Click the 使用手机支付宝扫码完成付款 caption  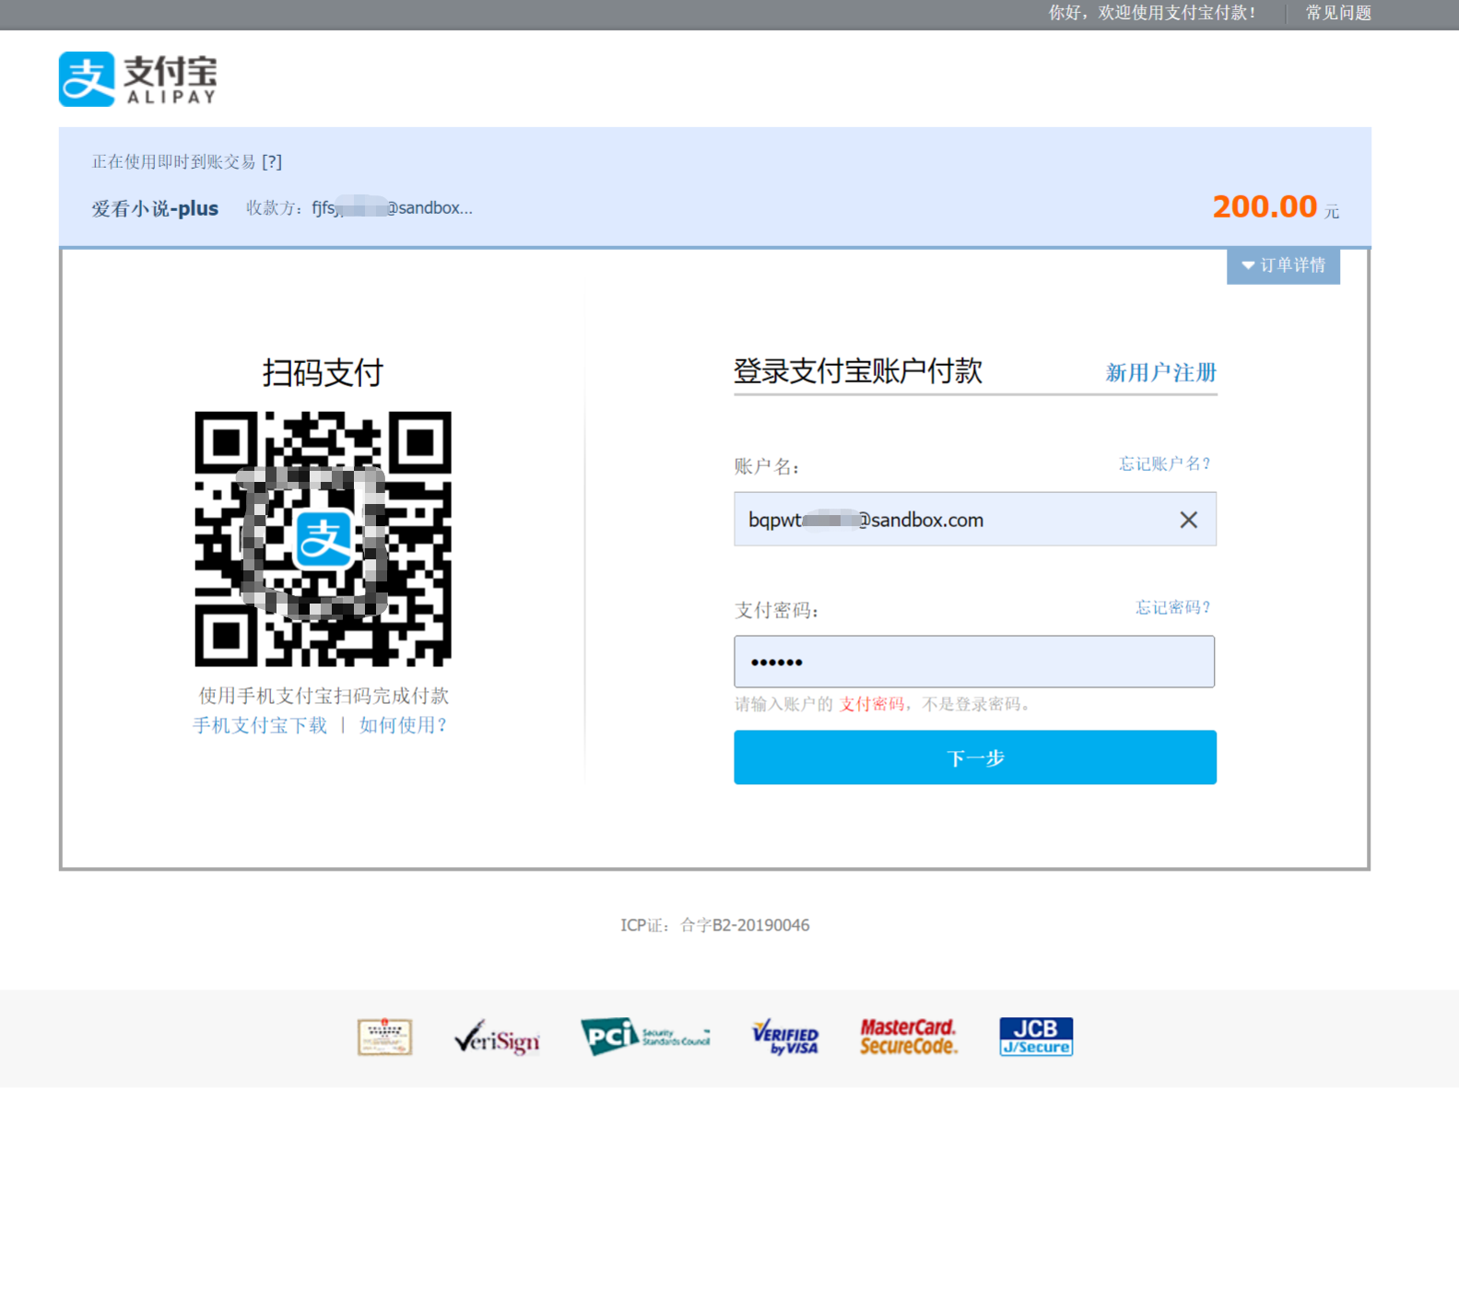tap(324, 696)
